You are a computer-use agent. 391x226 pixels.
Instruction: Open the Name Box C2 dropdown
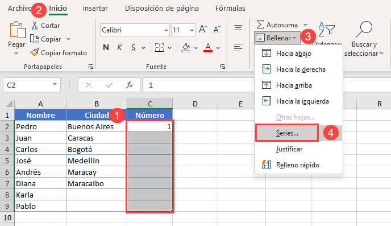pyautogui.click(x=55, y=85)
